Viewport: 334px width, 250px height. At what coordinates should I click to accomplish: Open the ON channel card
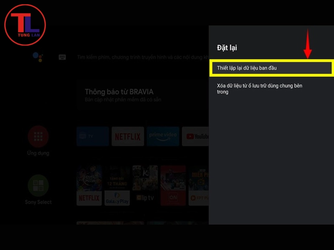[173, 185]
